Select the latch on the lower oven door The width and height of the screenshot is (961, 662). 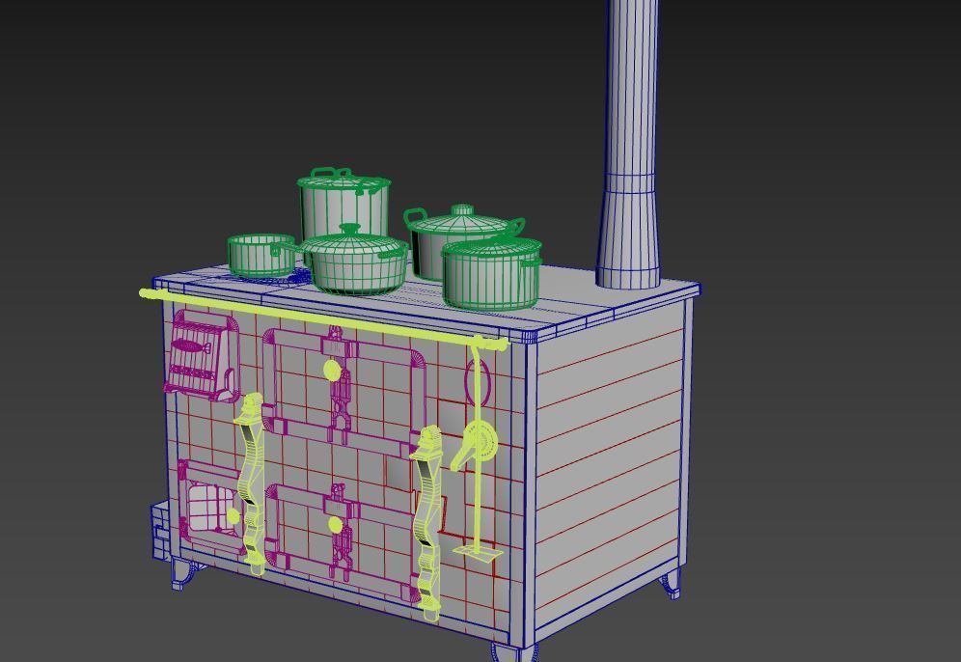(341, 532)
